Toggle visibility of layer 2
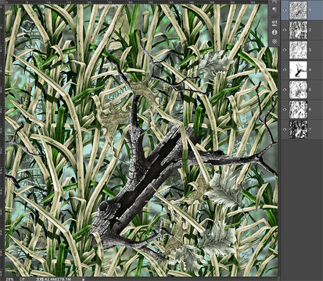The image size is (323, 281). pyautogui.click(x=285, y=30)
